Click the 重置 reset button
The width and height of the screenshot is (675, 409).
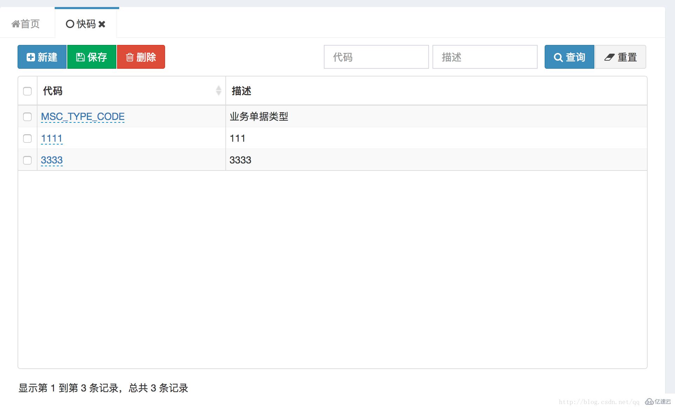click(621, 57)
